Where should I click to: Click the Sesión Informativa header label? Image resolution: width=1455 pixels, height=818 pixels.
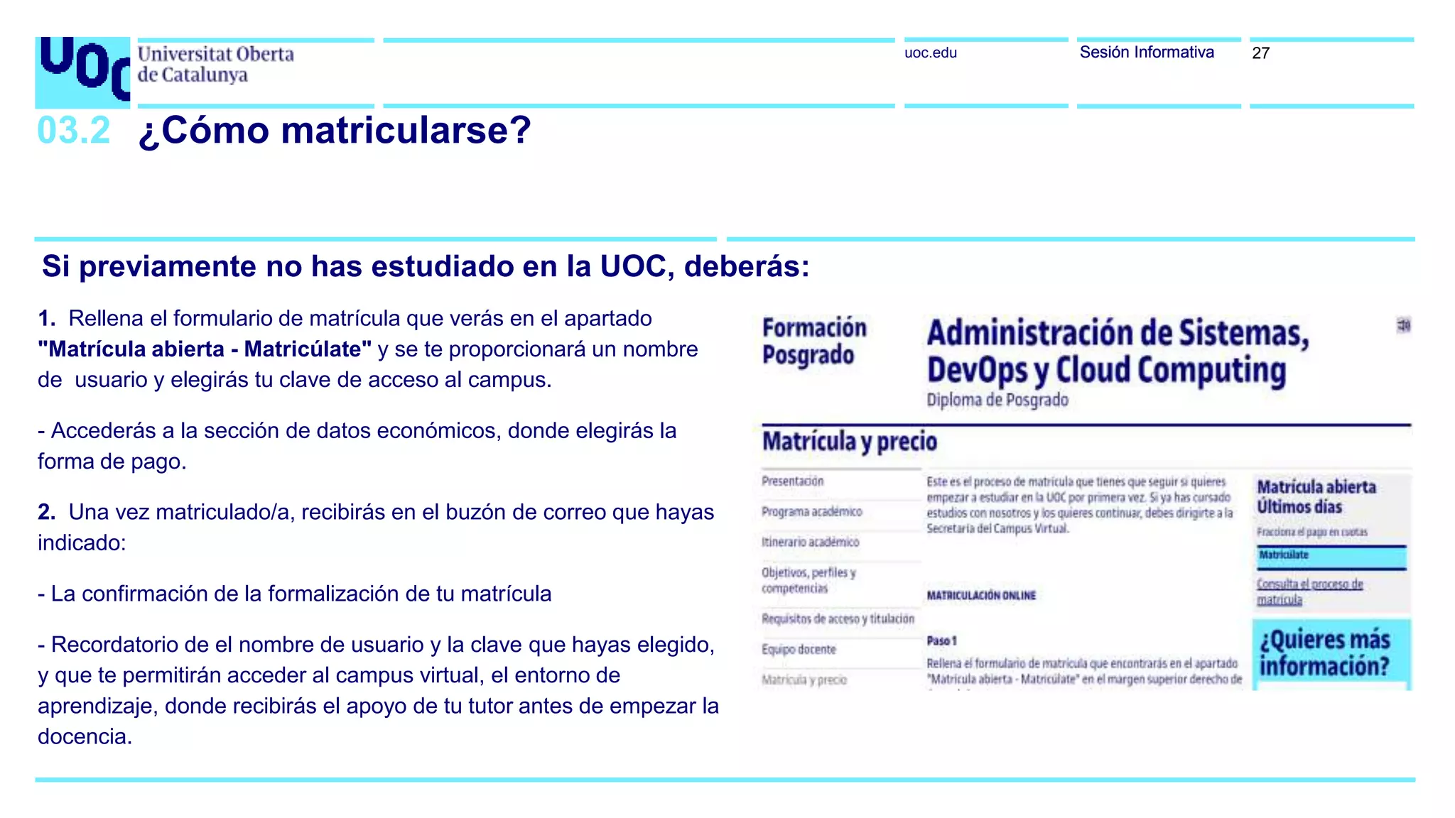1147,52
